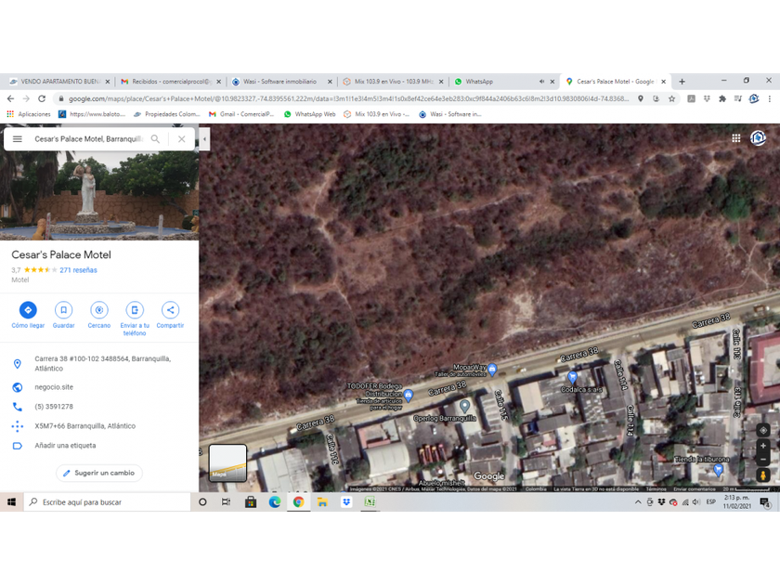Open the Wasi - Software inmobiliario tab
This screenshot has width=780, height=585.
coord(279,82)
